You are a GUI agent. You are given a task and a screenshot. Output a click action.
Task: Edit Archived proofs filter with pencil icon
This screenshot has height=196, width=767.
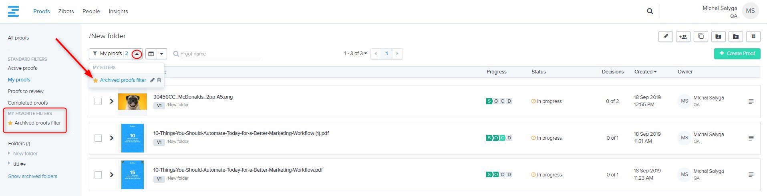tap(152, 80)
